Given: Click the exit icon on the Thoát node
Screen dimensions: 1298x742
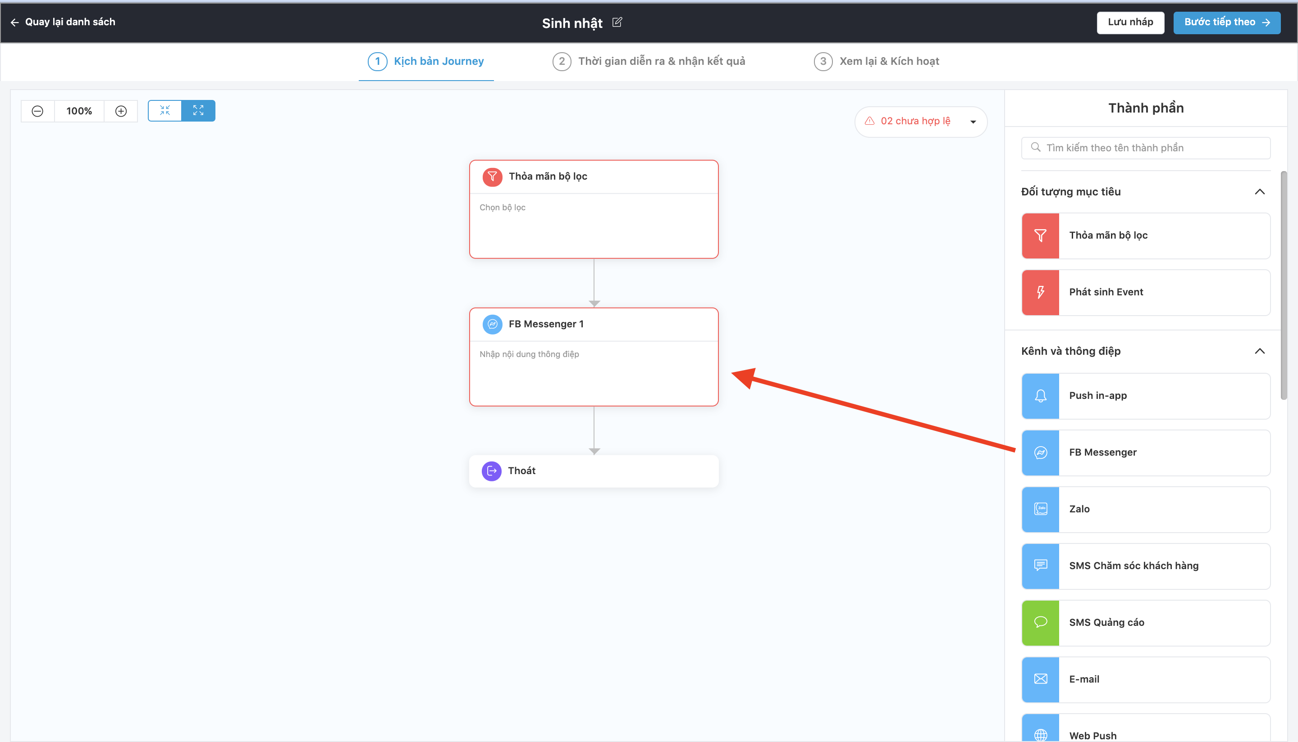Looking at the screenshot, I should click(x=492, y=471).
